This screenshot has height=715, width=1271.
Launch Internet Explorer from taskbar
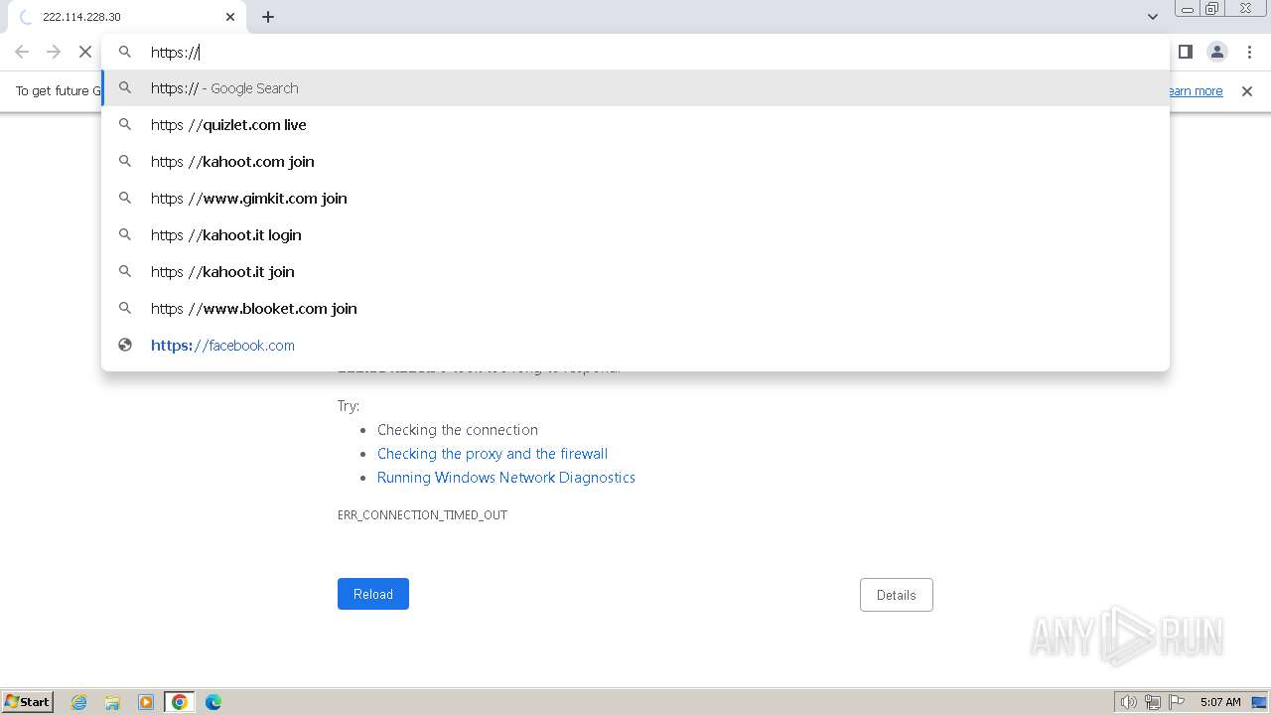click(79, 702)
